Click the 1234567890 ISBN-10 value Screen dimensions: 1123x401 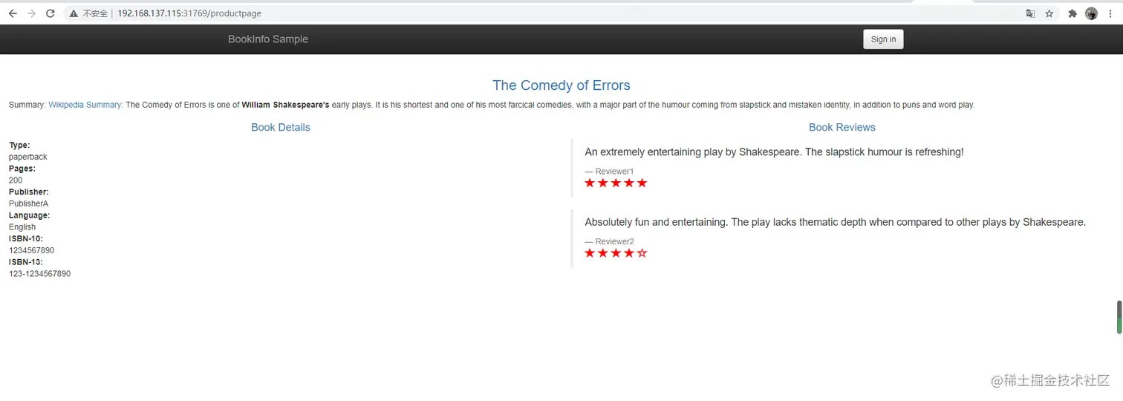32,250
